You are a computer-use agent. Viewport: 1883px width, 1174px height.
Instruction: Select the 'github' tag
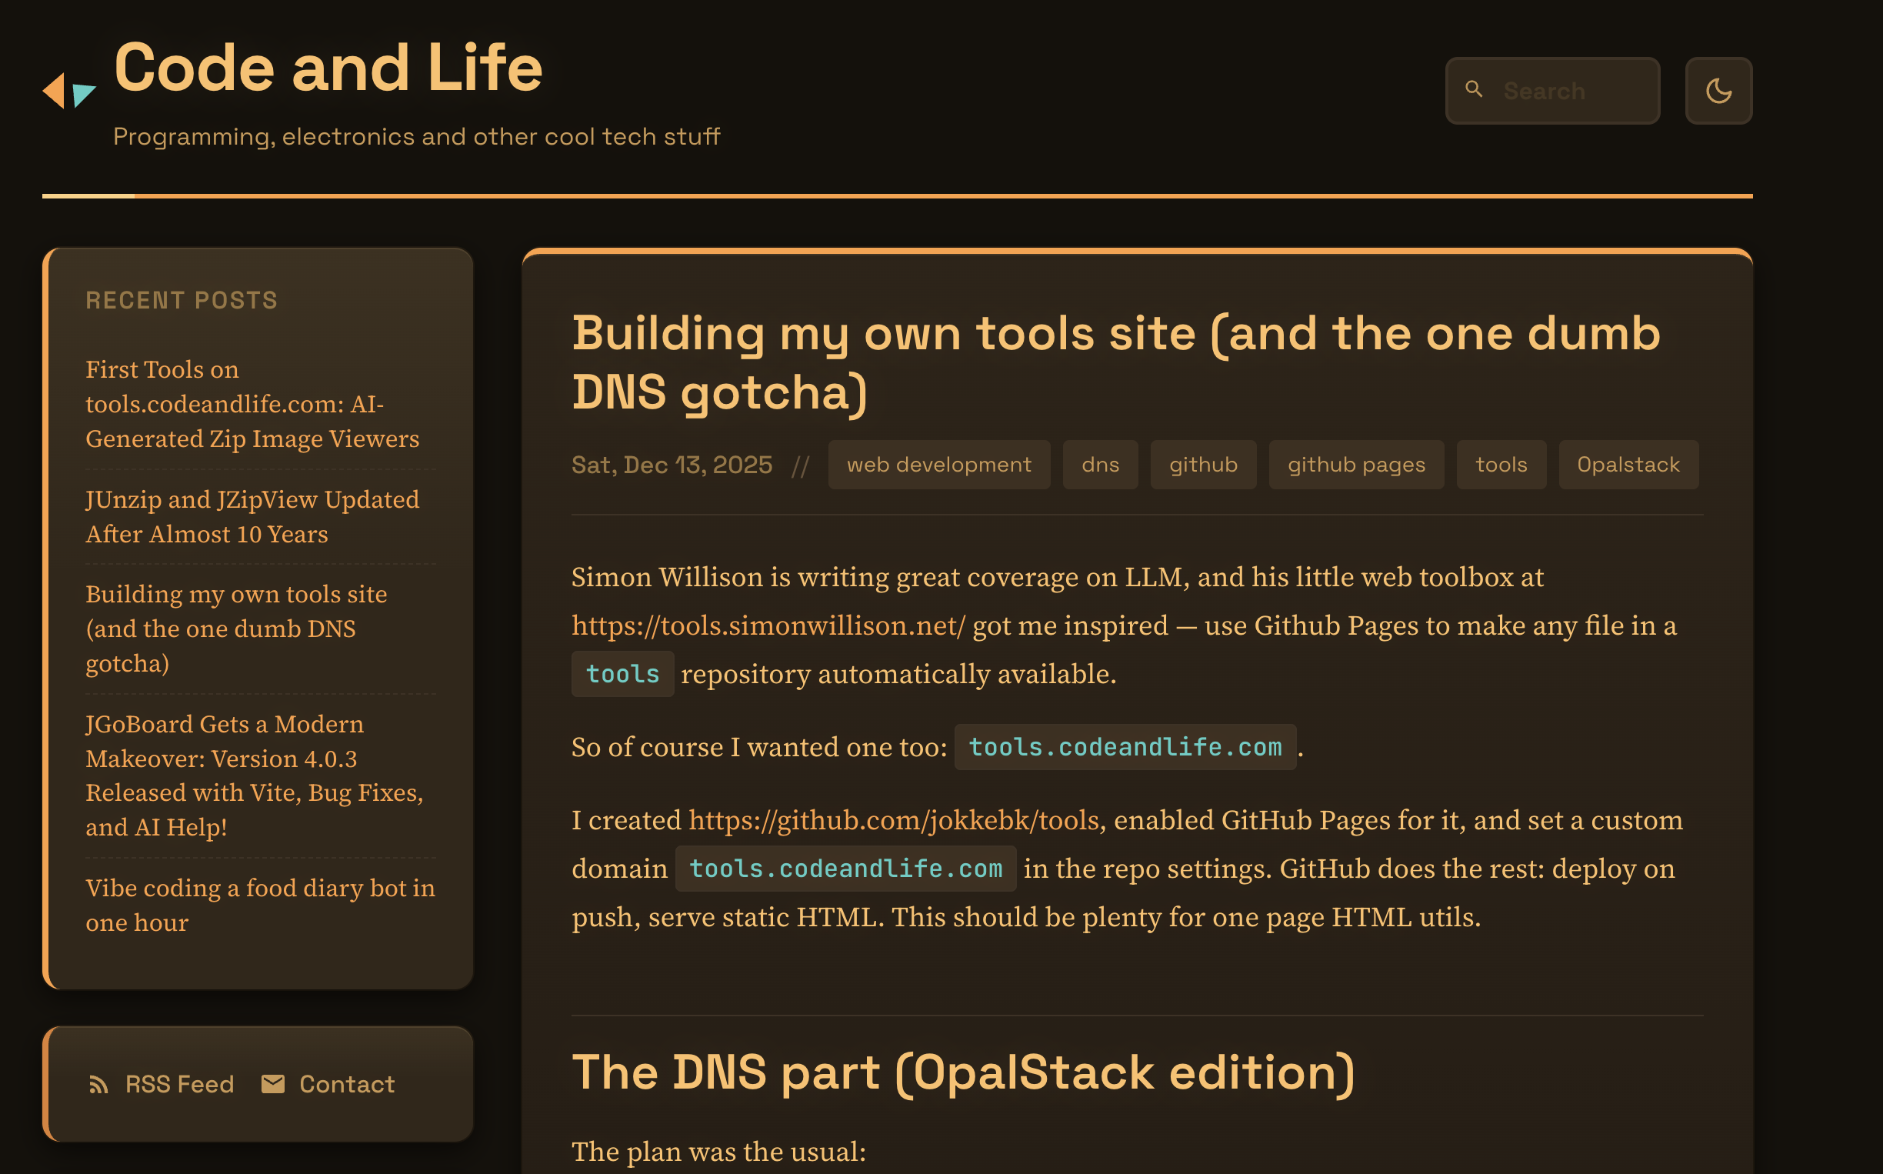pyautogui.click(x=1202, y=465)
